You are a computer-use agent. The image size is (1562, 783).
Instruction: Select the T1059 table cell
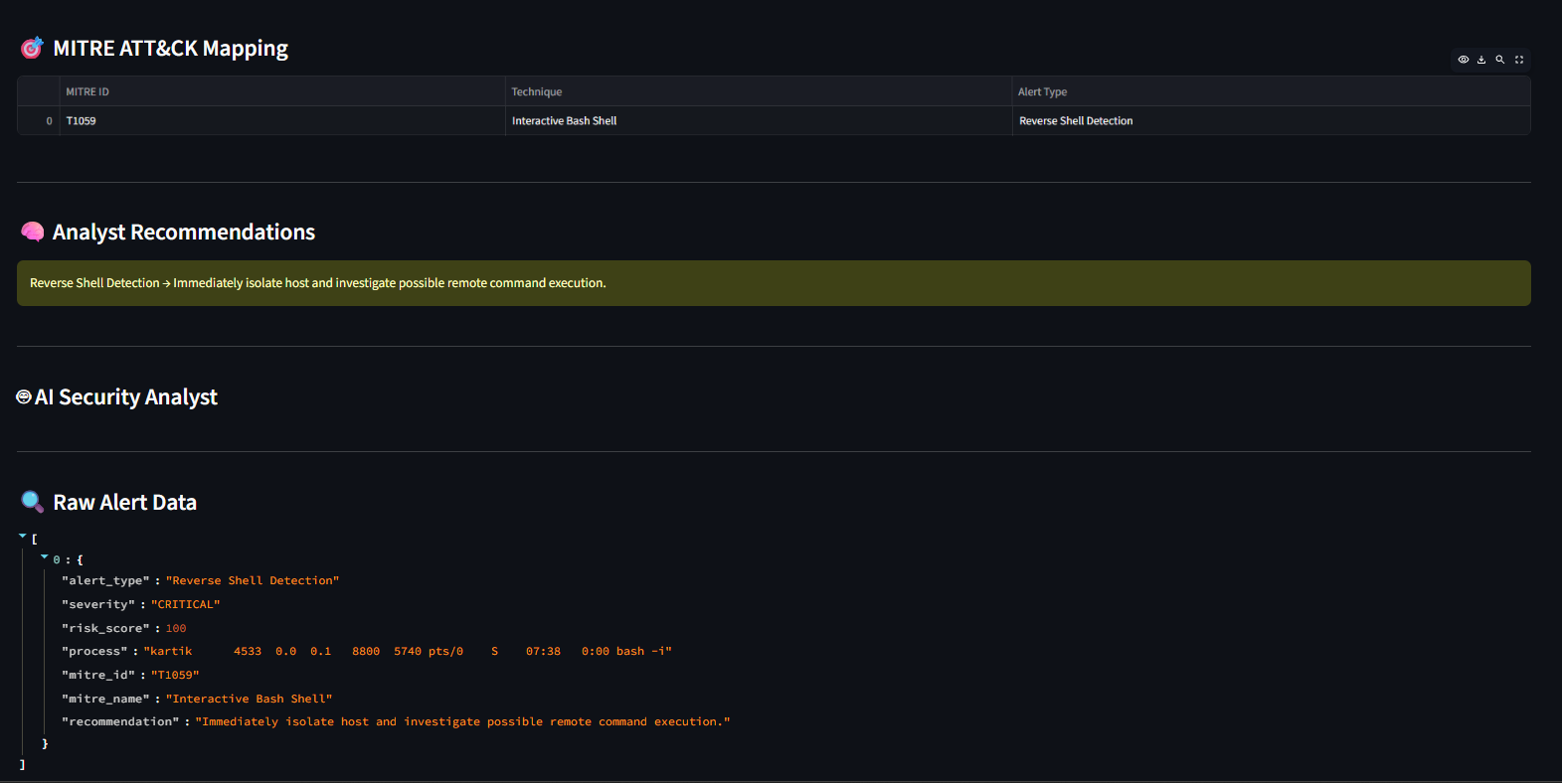pyautogui.click(x=282, y=120)
